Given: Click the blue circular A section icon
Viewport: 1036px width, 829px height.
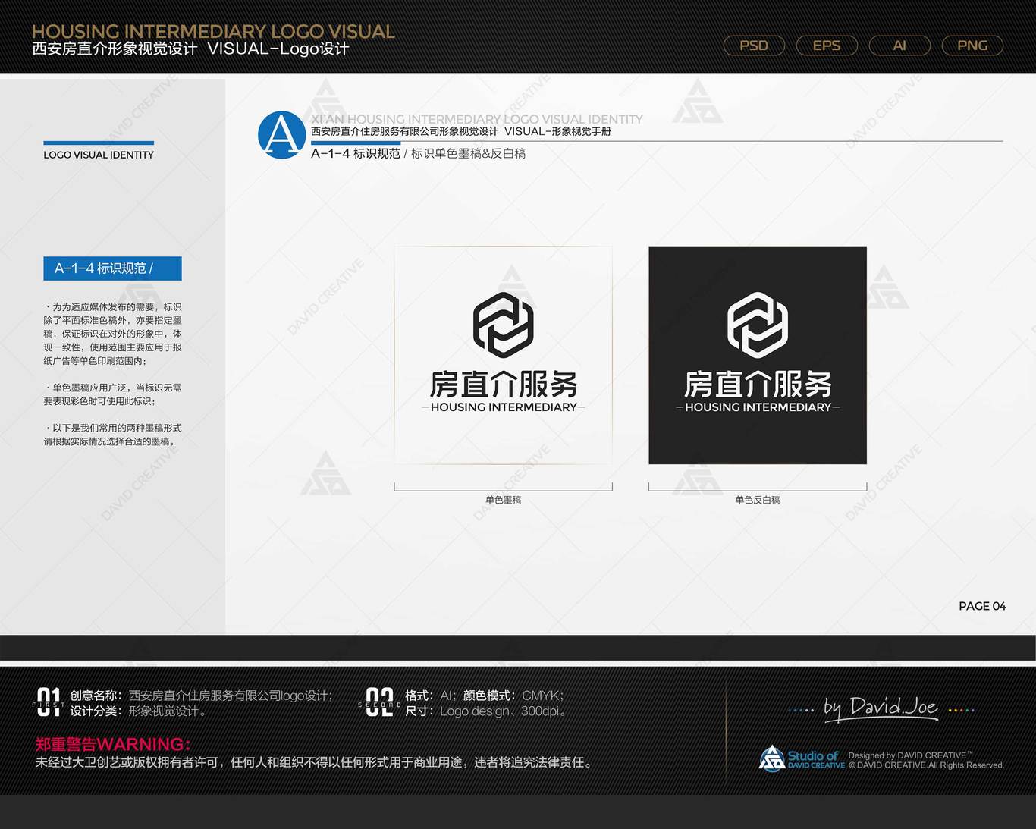Looking at the screenshot, I should click(x=281, y=135).
